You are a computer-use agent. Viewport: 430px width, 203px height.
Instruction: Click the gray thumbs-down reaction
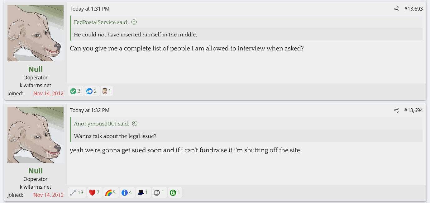pyautogui.click(x=157, y=193)
